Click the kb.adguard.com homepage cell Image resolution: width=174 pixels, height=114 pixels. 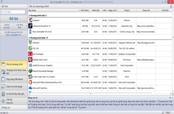146,43
